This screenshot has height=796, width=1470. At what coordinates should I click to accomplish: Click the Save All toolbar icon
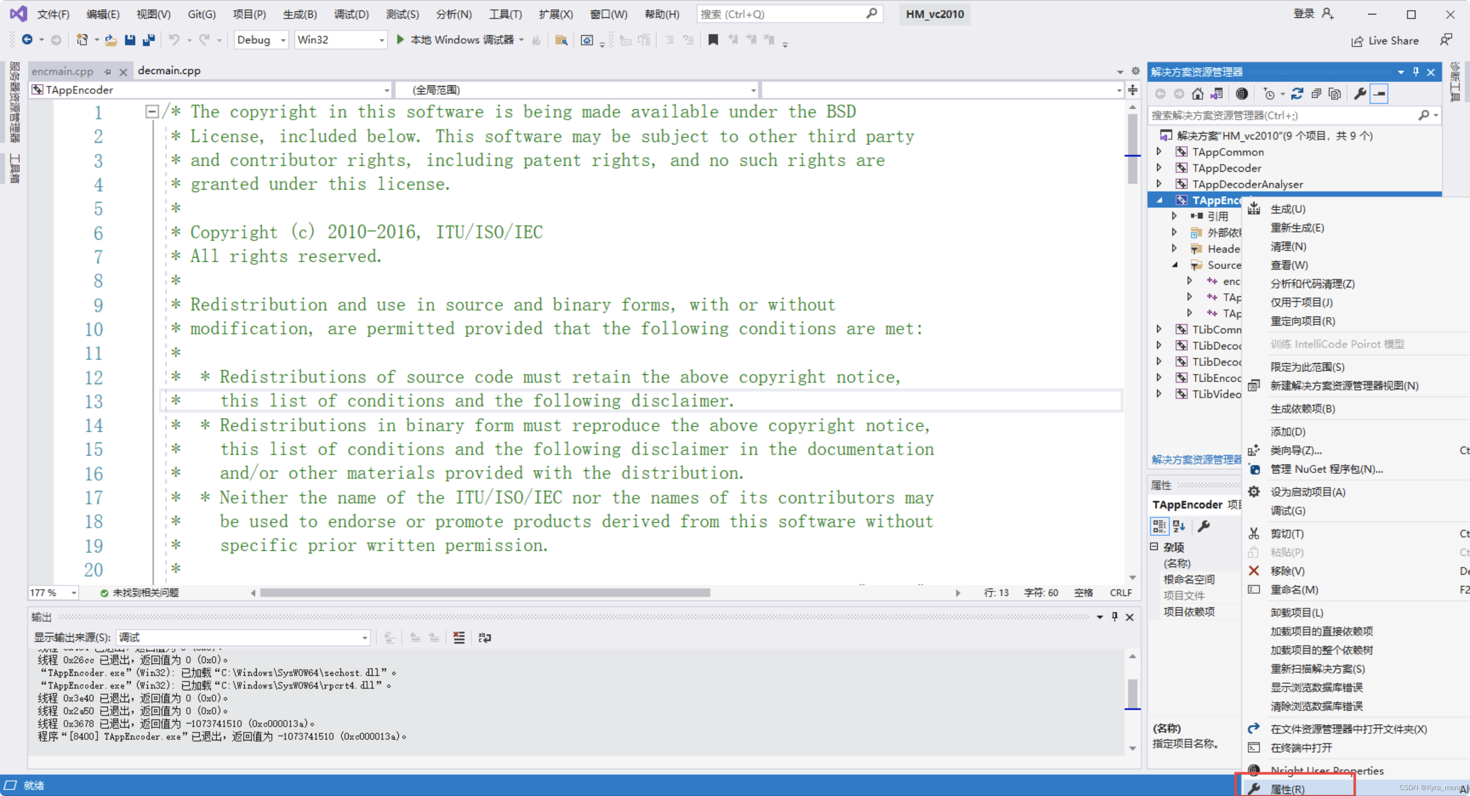point(149,40)
